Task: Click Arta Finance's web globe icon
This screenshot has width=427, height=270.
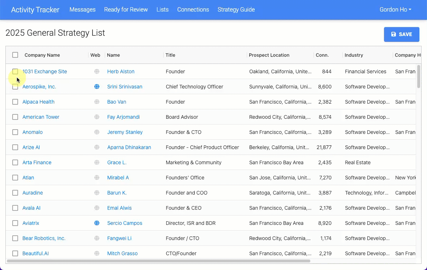Action: click(x=97, y=162)
